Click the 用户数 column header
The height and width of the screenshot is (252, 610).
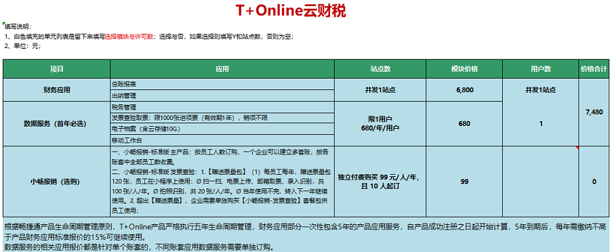tap(541, 69)
